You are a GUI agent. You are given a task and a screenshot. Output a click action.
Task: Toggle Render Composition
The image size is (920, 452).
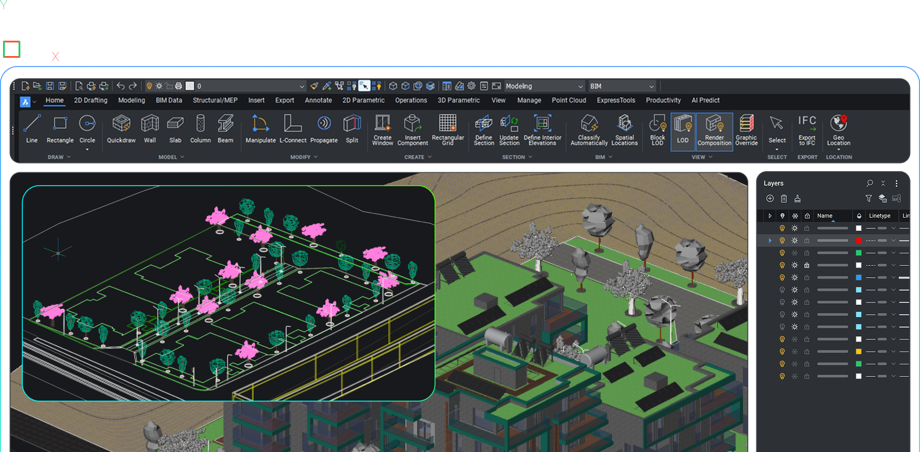click(x=714, y=131)
